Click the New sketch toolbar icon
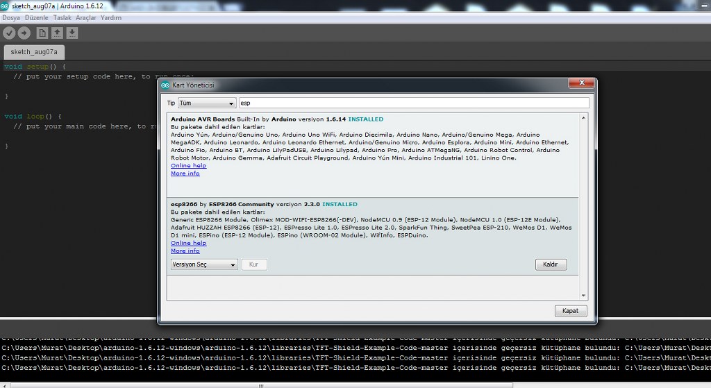 (42, 33)
